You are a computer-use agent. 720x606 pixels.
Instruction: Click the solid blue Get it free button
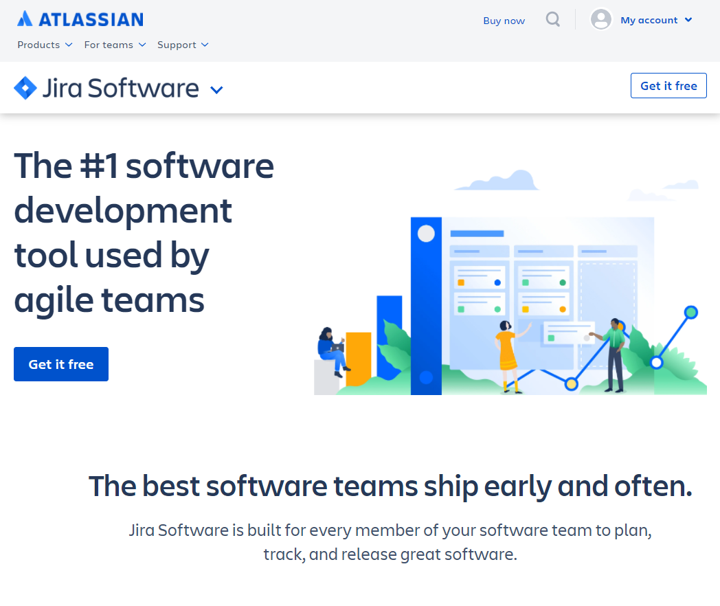pos(61,364)
